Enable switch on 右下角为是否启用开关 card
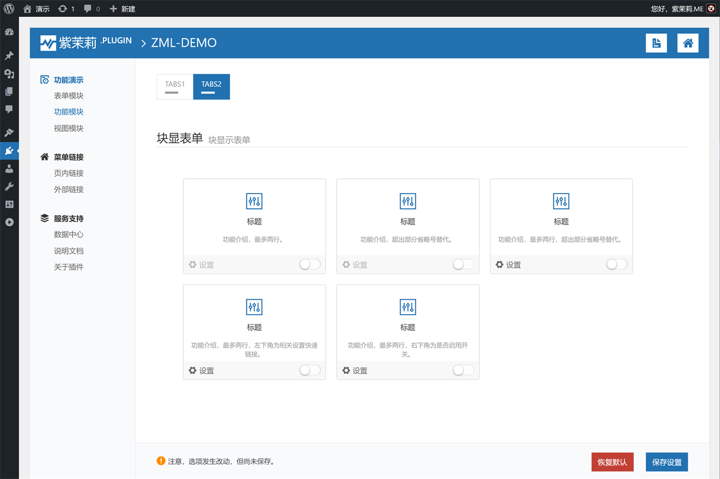This screenshot has width=720, height=479. [x=463, y=370]
